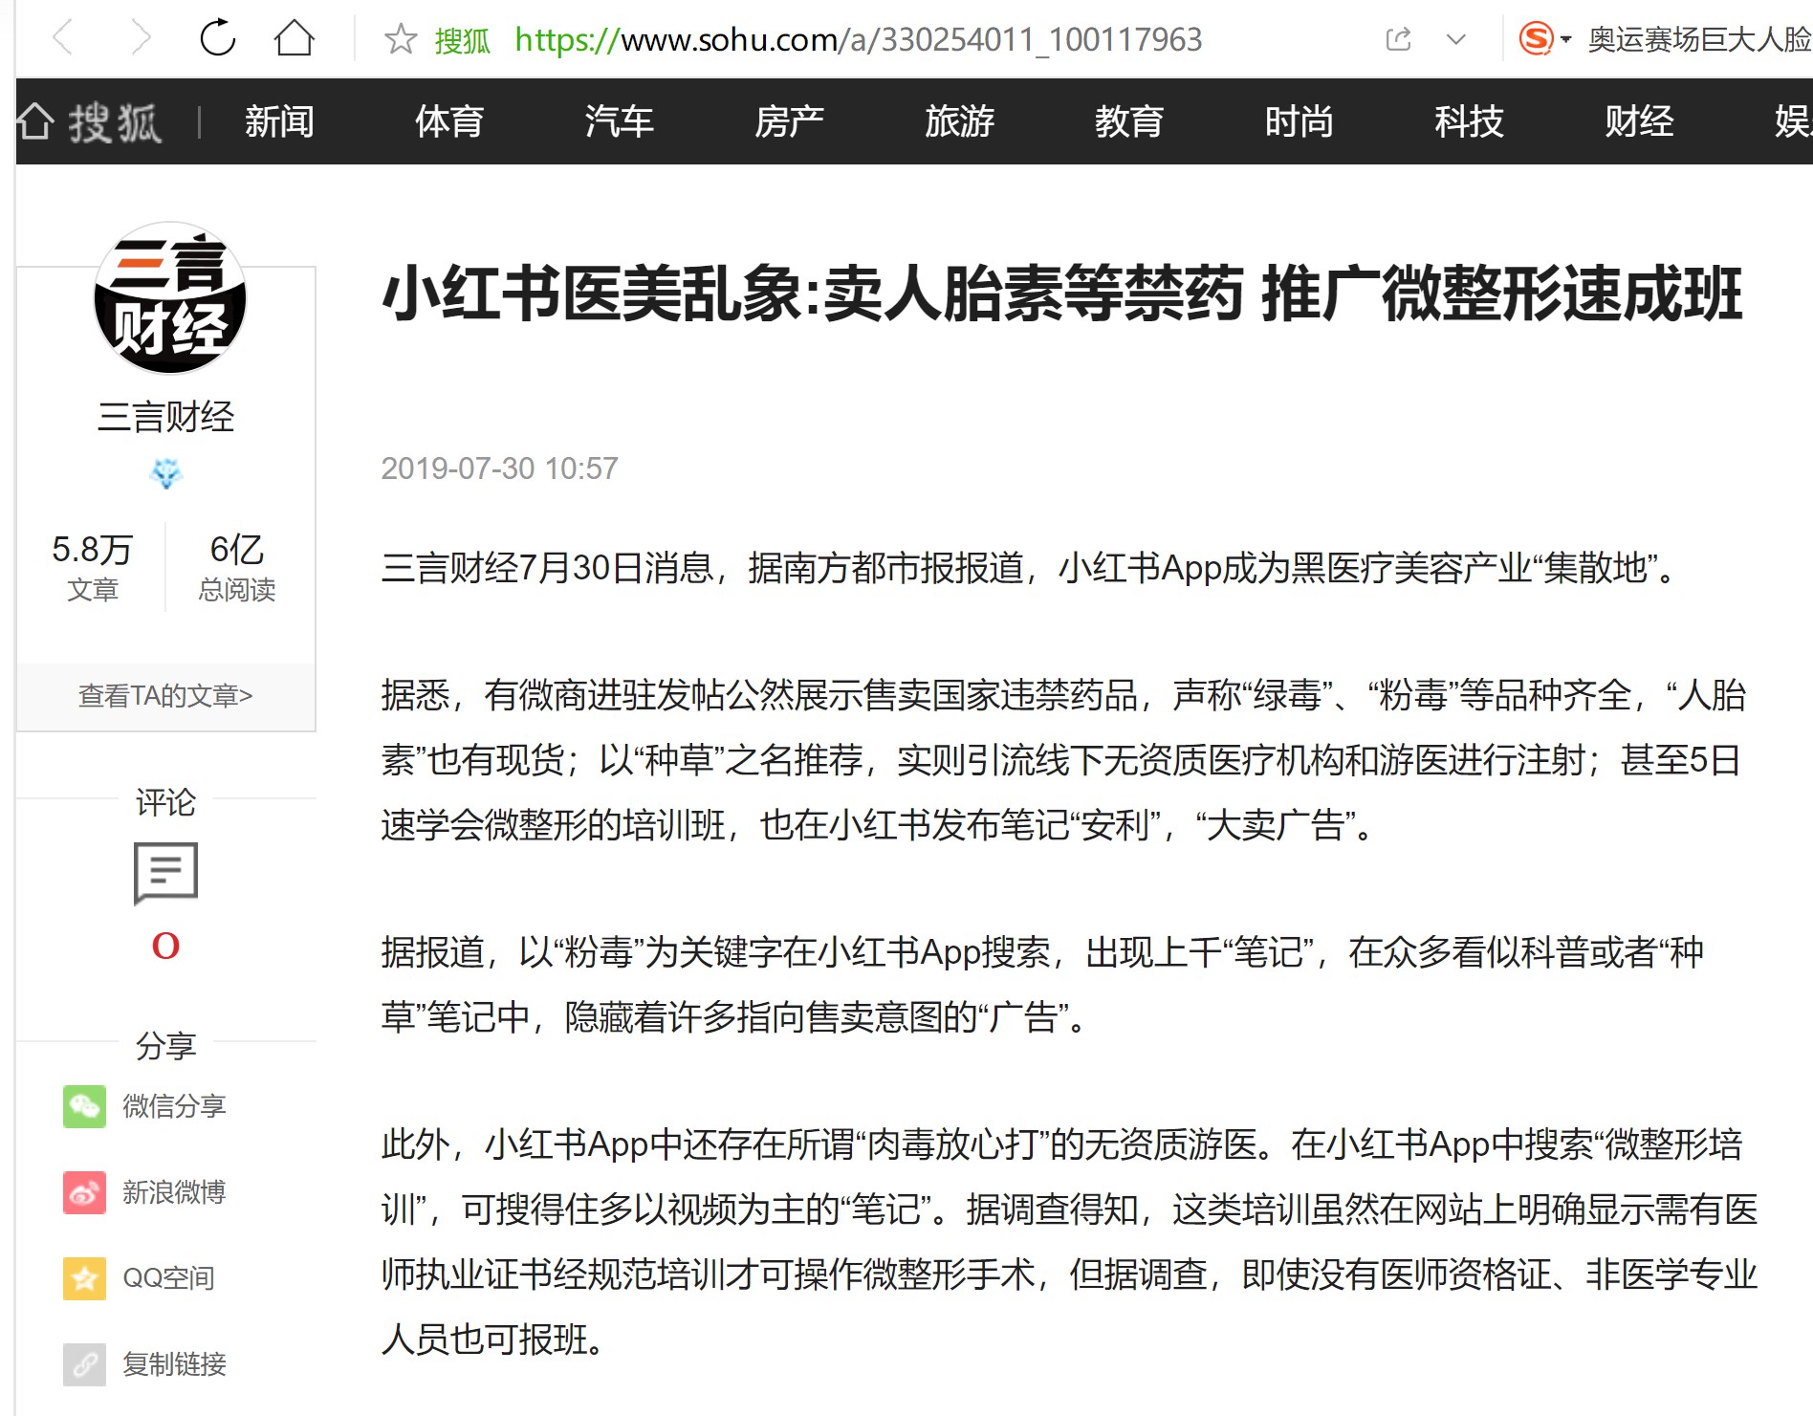Click 新浪微博 share label

pos(174,1192)
